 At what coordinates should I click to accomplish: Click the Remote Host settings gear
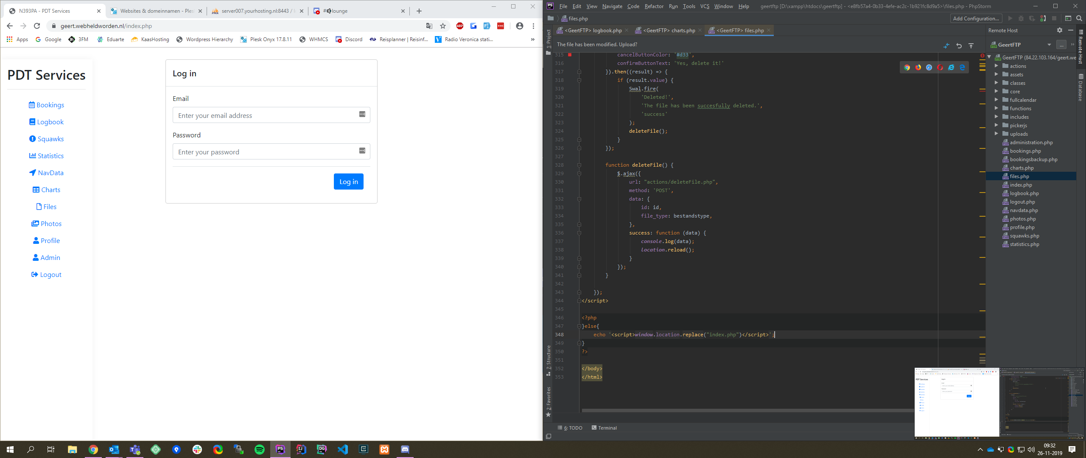coord(1059,30)
